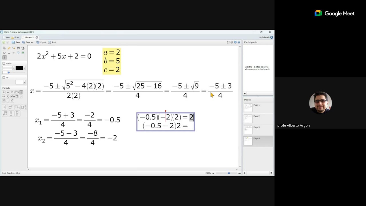Switch to the Board 1 tab
This screenshot has width=366, height=206.
[x=30, y=37]
